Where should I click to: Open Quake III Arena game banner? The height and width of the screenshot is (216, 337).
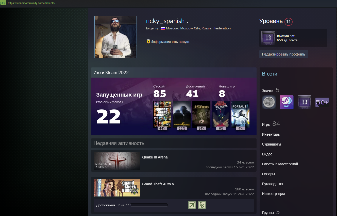coord(117,161)
